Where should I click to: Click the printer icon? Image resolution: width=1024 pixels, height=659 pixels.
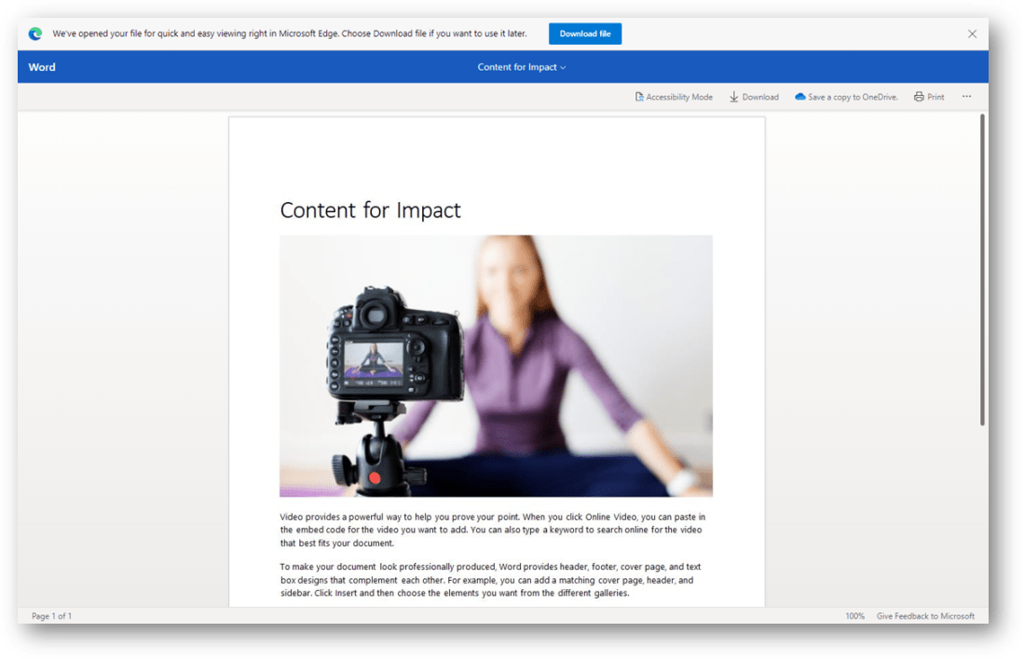(919, 97)
